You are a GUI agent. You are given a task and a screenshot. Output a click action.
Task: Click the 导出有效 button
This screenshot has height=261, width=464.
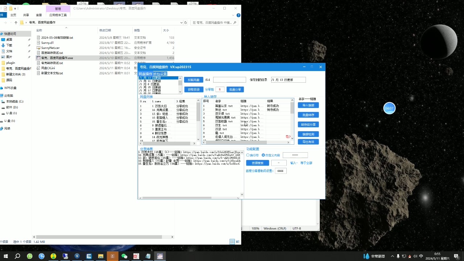click(x=308, y=142)
